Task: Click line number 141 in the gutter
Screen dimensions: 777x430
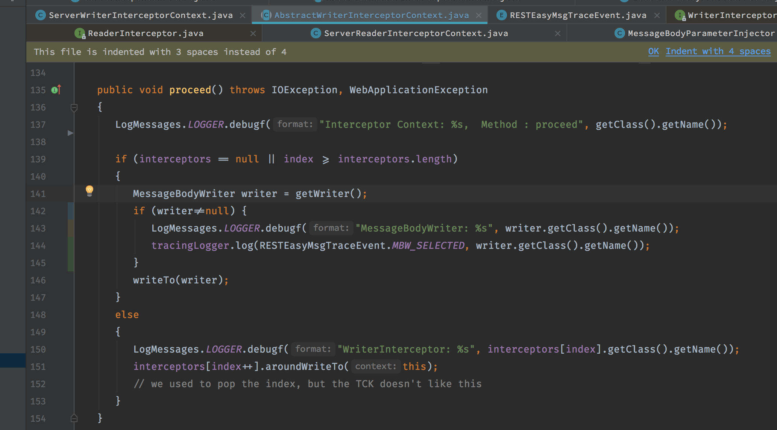Action: coord(38,194)
